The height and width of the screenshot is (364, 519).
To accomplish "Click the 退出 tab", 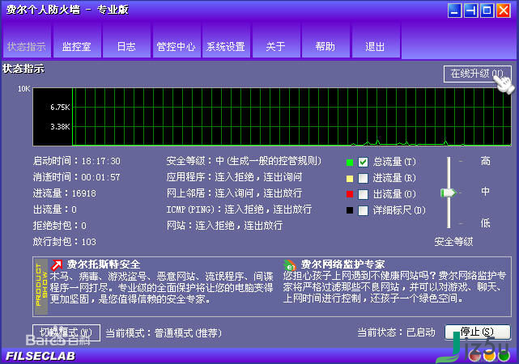I will pos(376,40).
